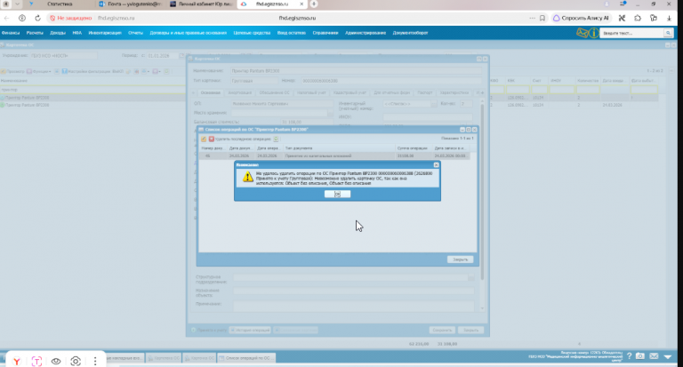This screenshot has width=683, height=367.
Task: Expand the down arrow in bottom status bar
Action: click(x=668, y=356)
